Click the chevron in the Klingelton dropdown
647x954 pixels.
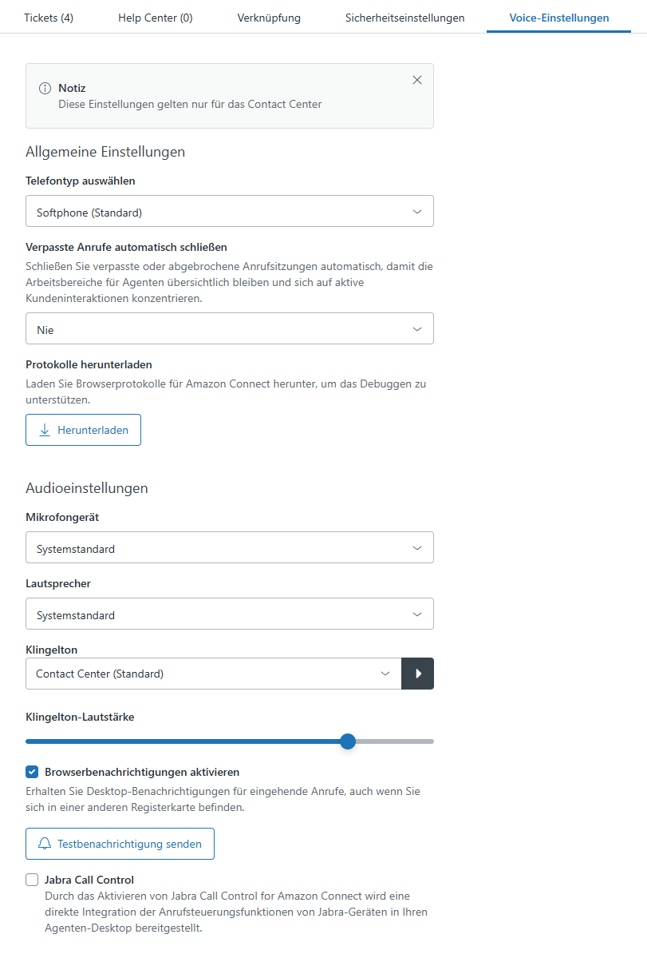(x=385, y=674)
